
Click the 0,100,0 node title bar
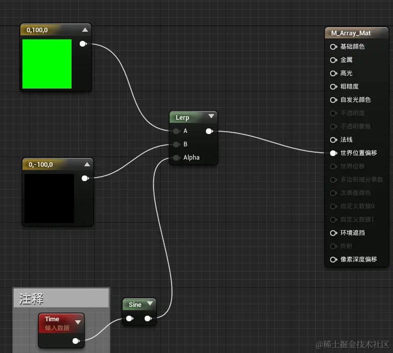(56, 30)
